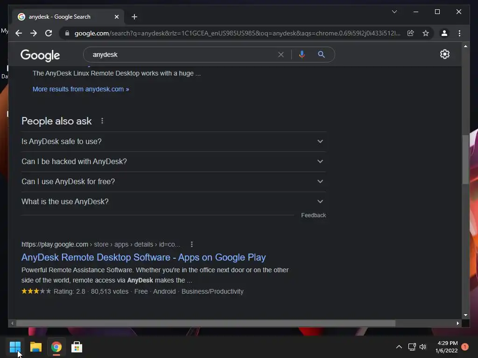Expand "What is the use AnyDesk?"

174,202
